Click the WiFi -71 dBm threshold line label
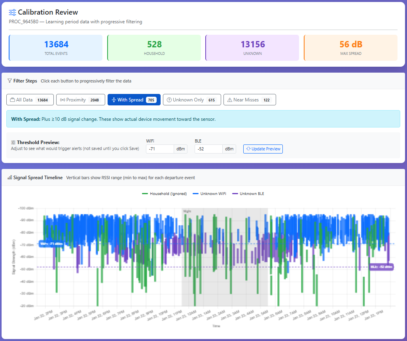 pyautogui.click(x=51, y=244)
